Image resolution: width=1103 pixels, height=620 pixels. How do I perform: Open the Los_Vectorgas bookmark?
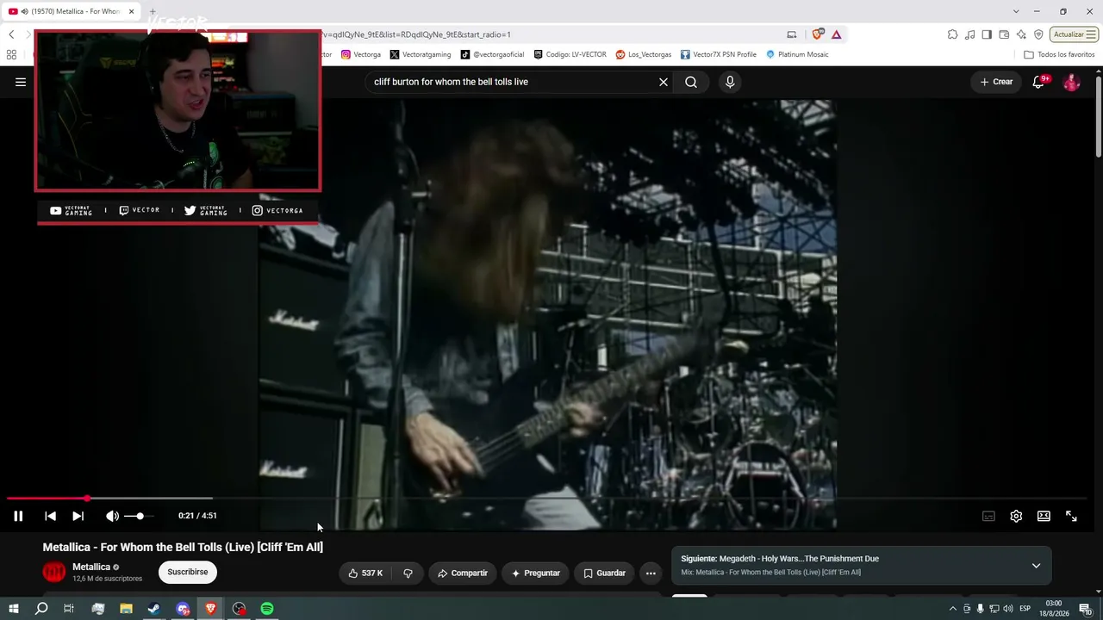(x=644, y=54)
